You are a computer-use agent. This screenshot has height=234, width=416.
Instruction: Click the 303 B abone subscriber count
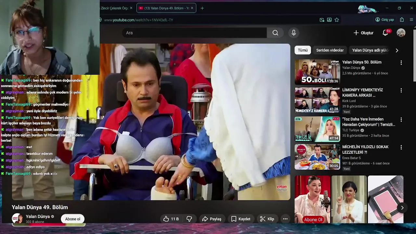[x=35, y=222]
